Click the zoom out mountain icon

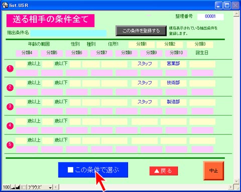click(13, 187)
